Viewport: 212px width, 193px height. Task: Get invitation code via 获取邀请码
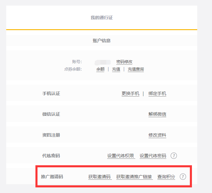(x=100, y=177)
